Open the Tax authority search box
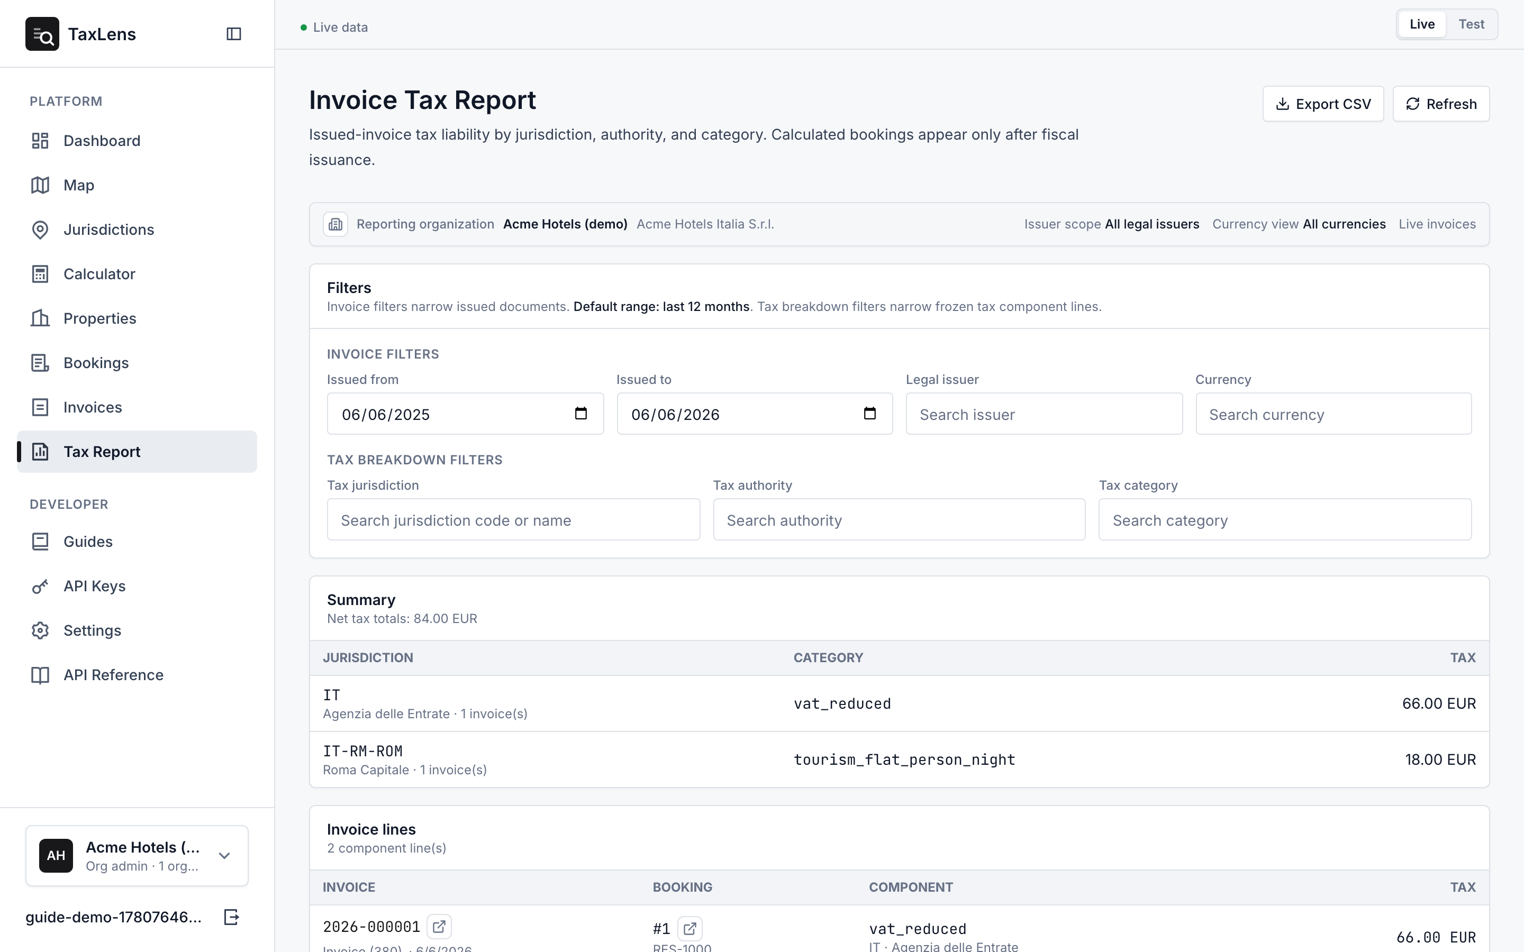 (899, 519)
